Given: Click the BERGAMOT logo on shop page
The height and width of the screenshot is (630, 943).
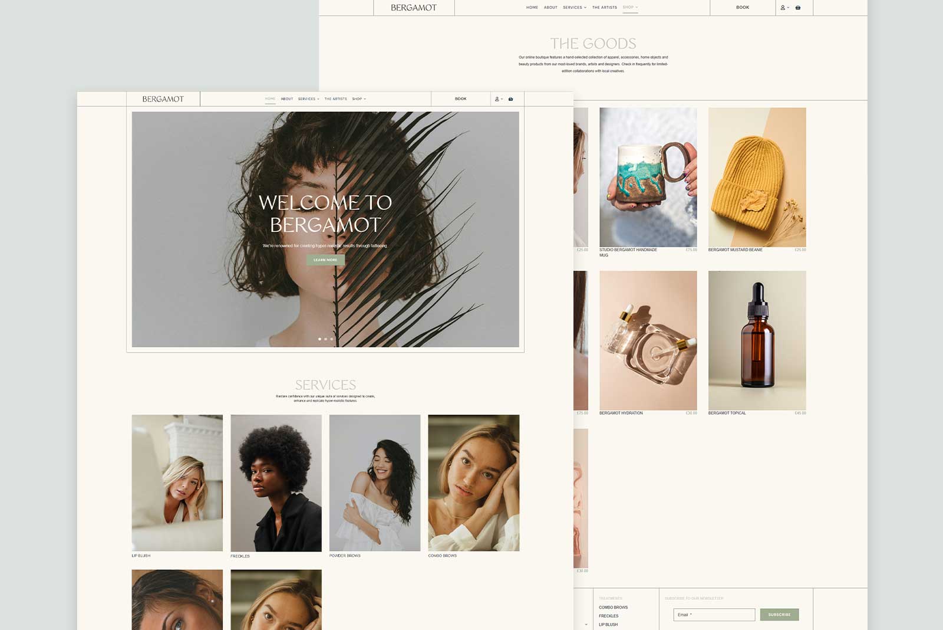Looking at the screenshot, I should [414, 8].
